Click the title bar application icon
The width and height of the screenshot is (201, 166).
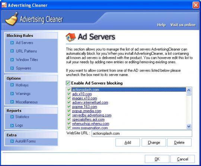tap(4, 5)
